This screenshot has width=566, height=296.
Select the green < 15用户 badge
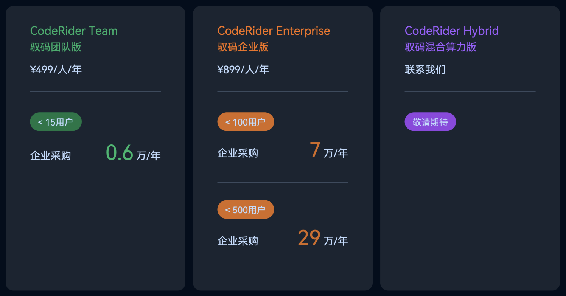click(x=56, y=122)
